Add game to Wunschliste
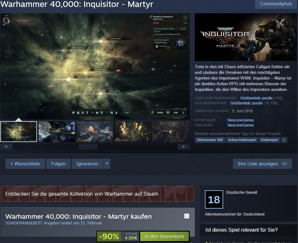Viewport: 298px width, 243px height. pyautogui.click(x=25, y=164)
